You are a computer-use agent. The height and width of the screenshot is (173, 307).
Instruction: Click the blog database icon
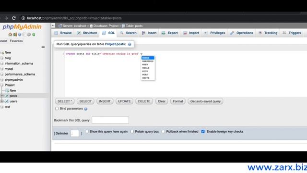point(2,58)
